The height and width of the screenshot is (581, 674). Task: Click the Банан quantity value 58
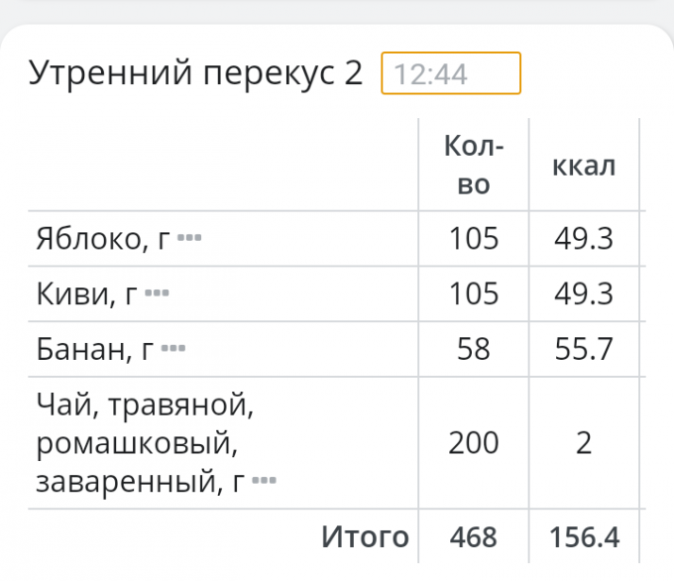474,349
